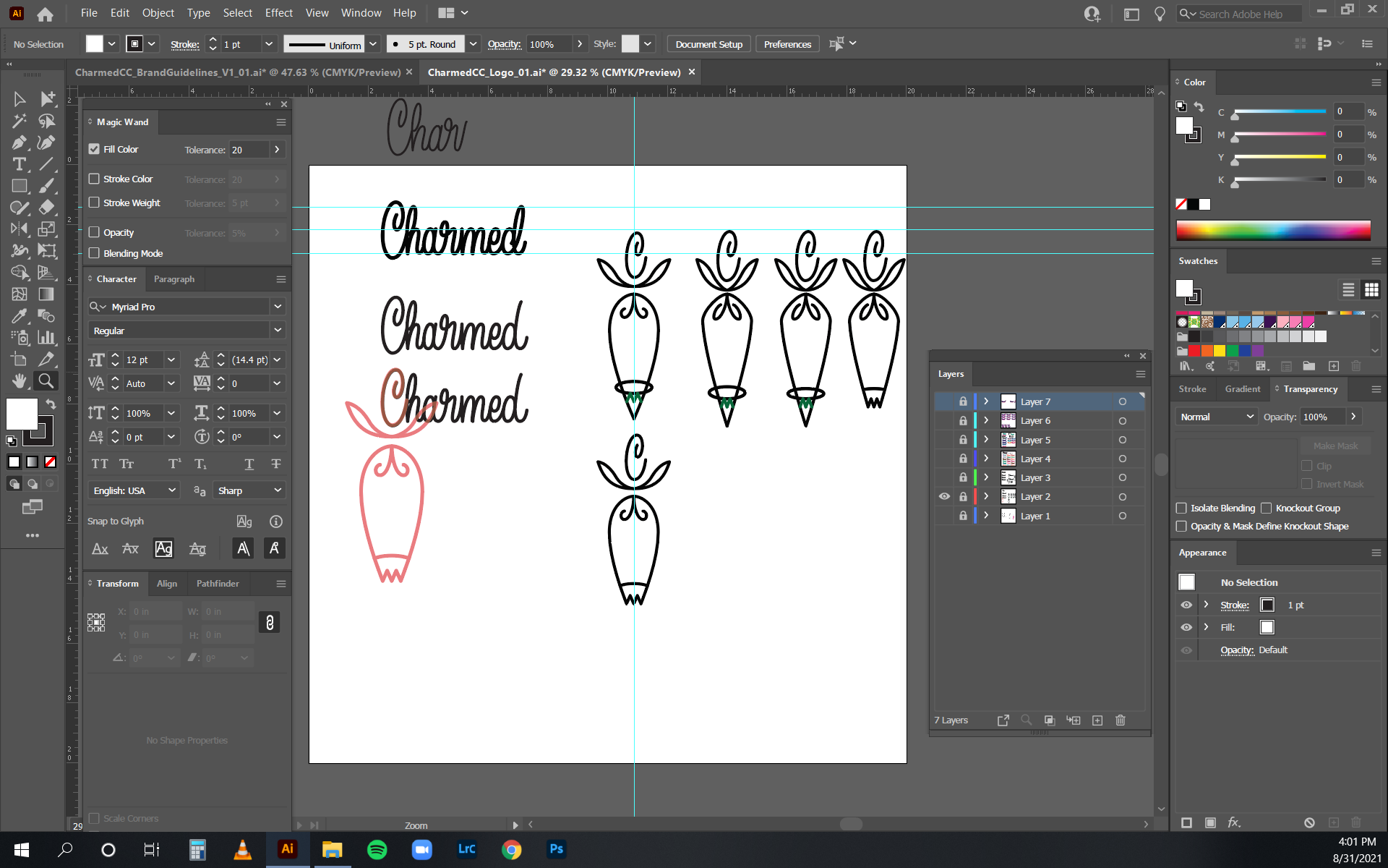Image resolution: width=1388 pixels, height=868 pixels.
Task: Open the Object menu
Action: (158, 13)
